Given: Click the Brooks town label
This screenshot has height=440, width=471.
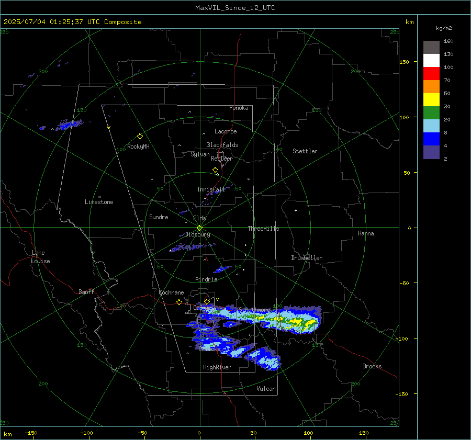Looking at the screenshot, I should pos(372,366).
